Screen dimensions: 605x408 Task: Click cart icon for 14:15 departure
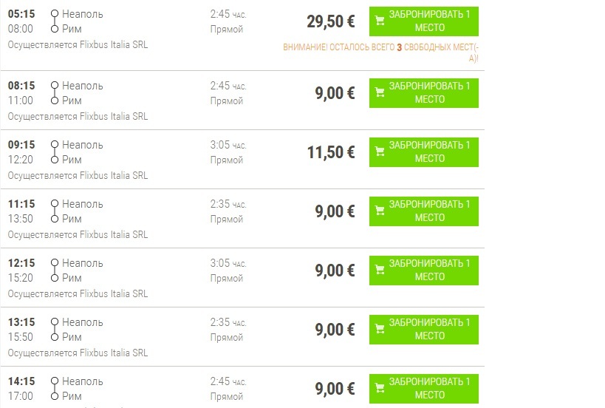coord(380,388)
